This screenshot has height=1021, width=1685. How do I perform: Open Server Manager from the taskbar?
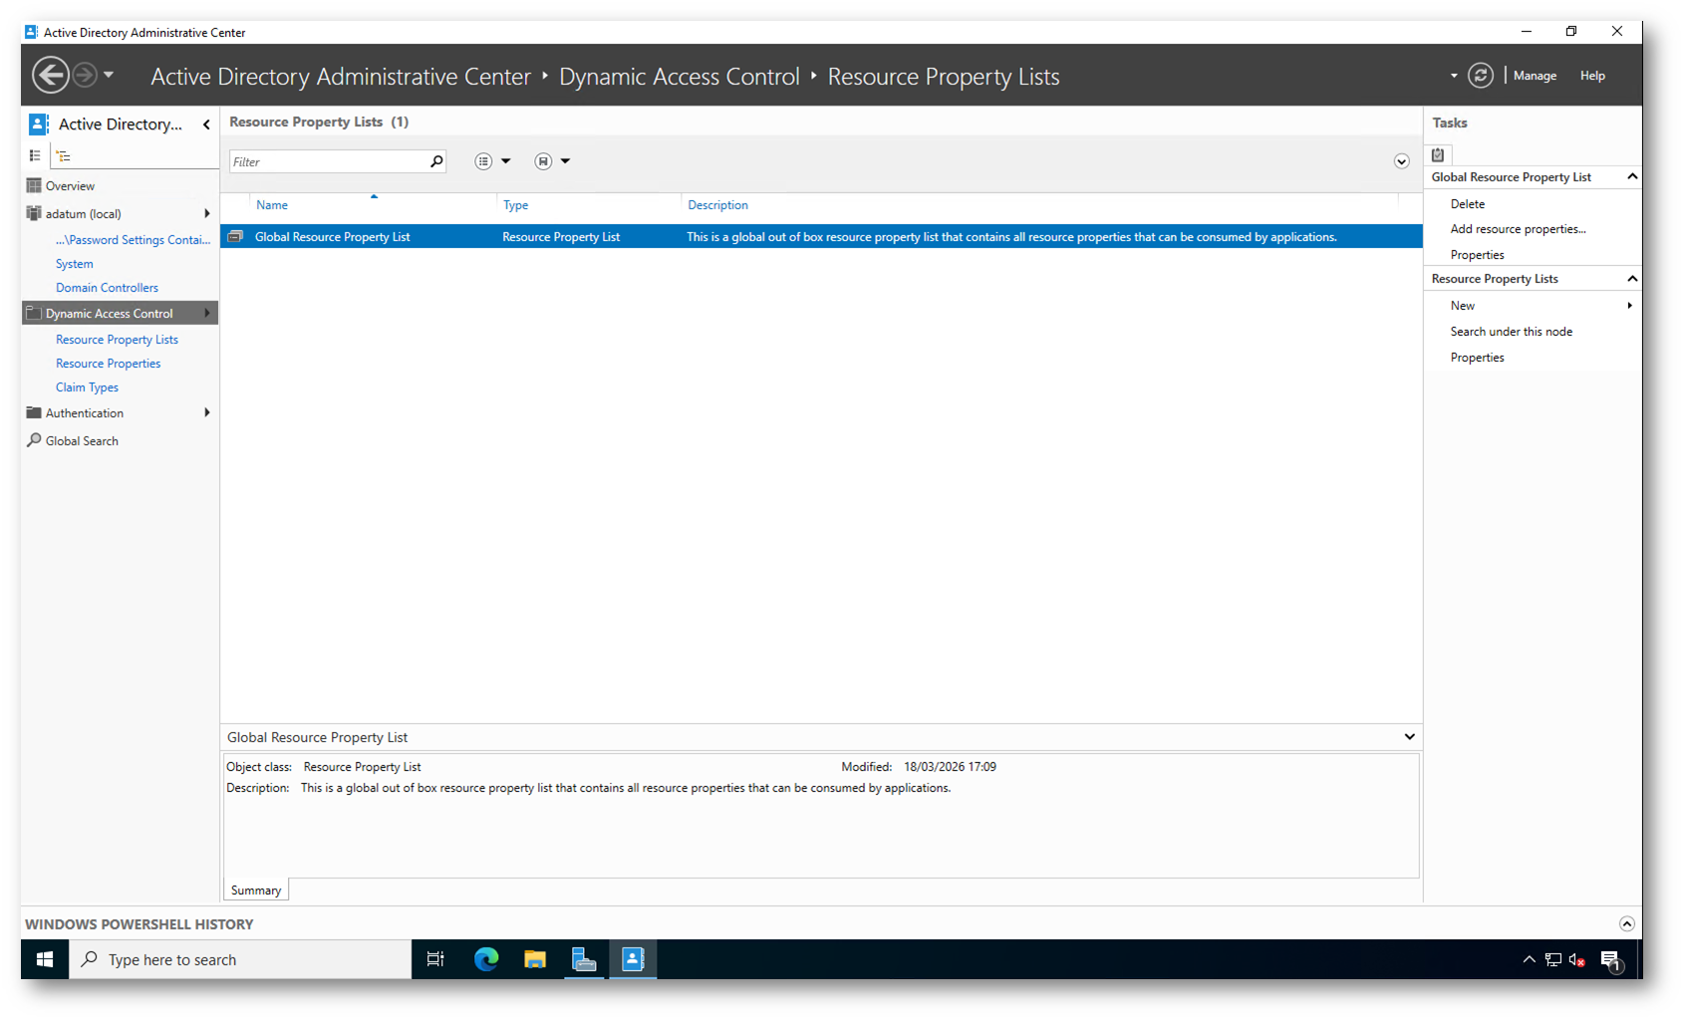tap(584, 959)
